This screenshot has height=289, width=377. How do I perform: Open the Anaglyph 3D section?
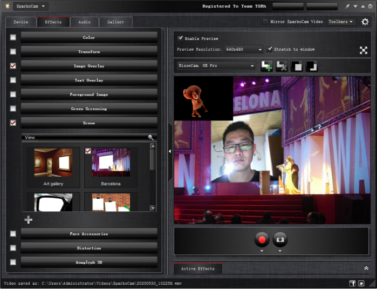pos(89,262)
